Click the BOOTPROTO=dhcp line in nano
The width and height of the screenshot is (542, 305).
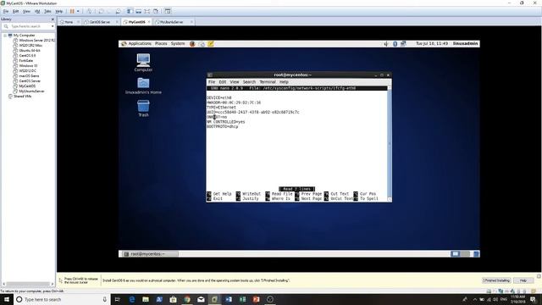[222, 126]
